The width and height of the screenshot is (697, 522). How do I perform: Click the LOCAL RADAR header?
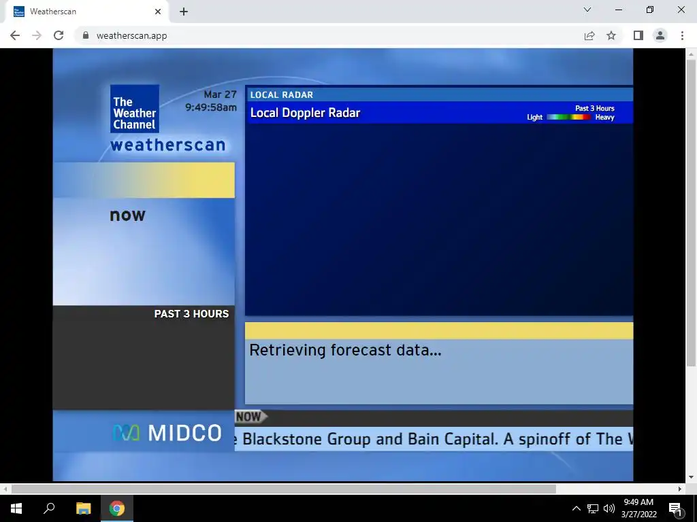282,94
